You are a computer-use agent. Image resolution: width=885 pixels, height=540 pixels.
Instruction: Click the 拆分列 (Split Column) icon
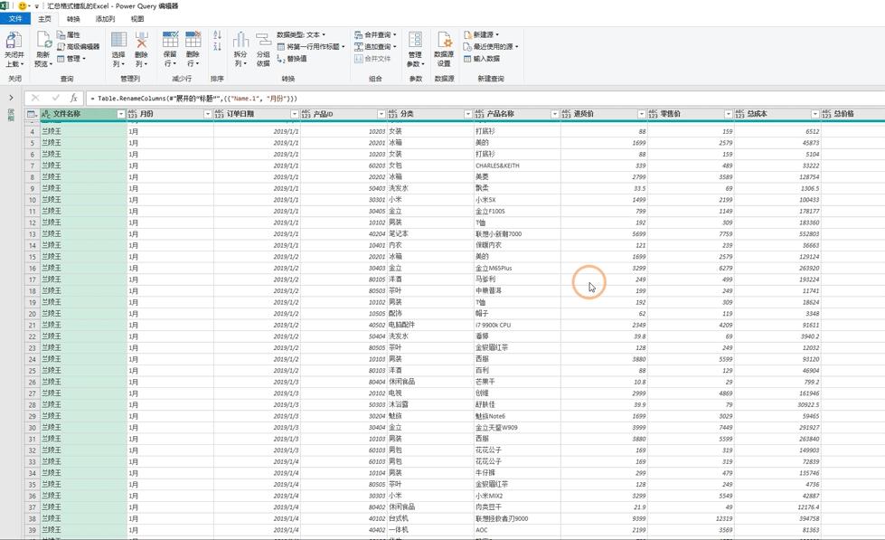pos(240,41)
